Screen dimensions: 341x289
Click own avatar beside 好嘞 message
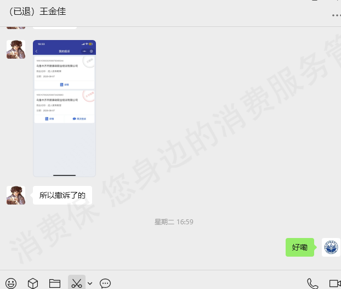331,247
